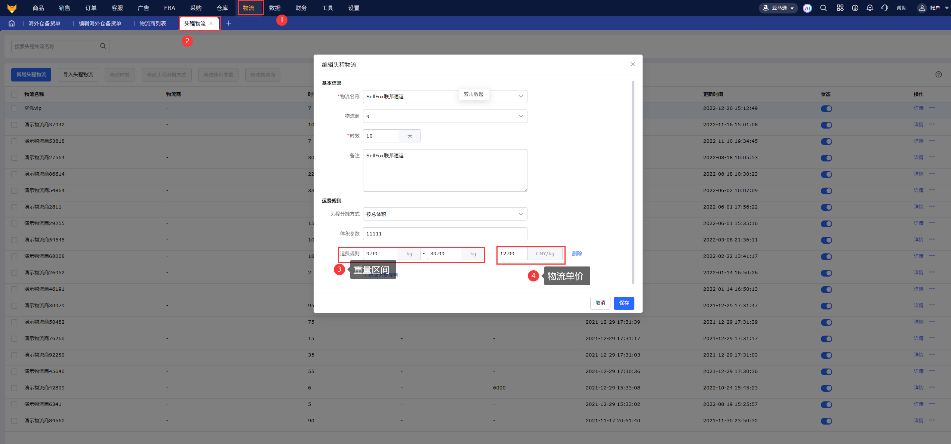
Task: Open the 财务 top menu
Action: click(x=301, y=8)
